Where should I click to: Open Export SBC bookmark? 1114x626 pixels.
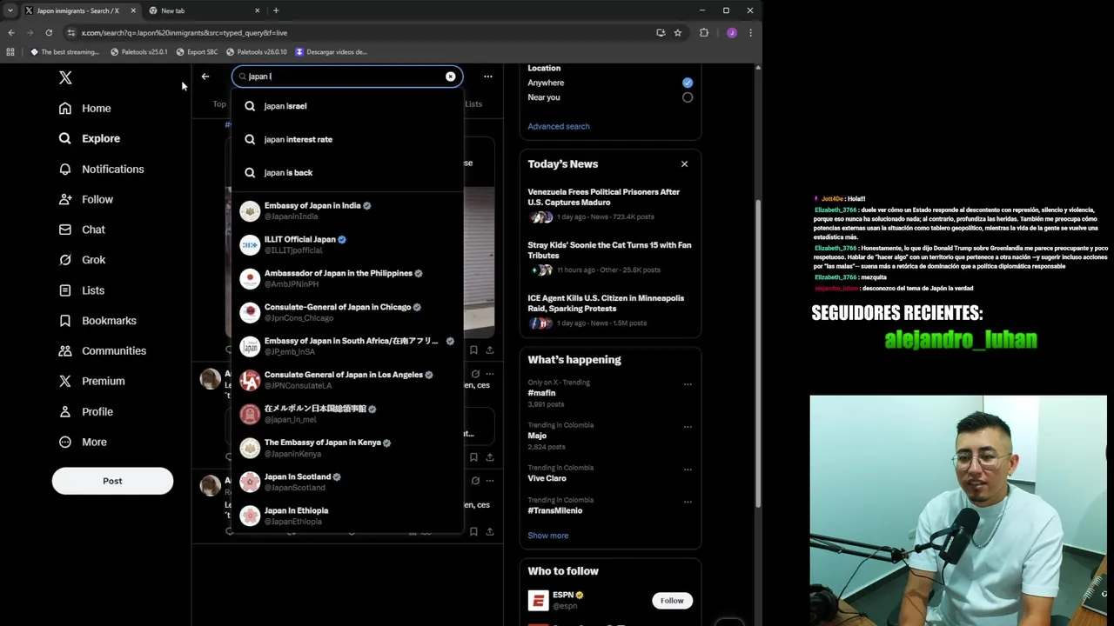click(197, 52)
